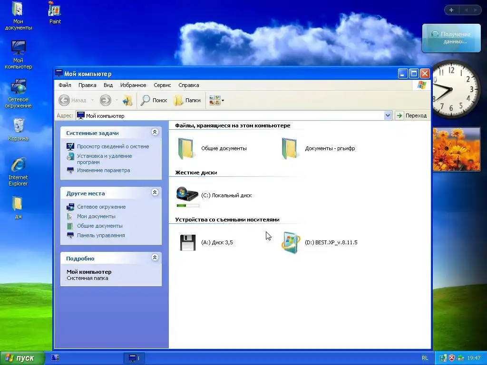Open the Правка menu
The height and width of the screenshot is (365, 487).
(x=88, y=85)
